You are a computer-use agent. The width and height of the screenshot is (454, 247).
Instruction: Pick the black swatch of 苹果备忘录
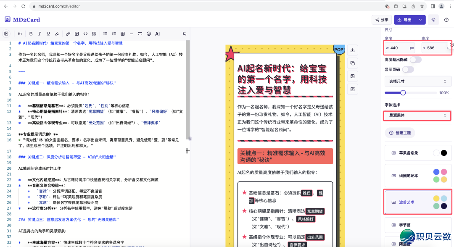443,153
